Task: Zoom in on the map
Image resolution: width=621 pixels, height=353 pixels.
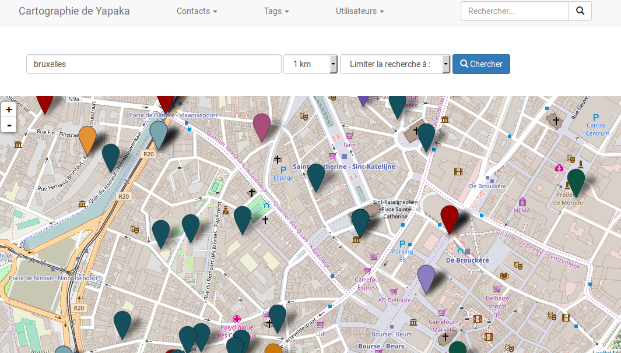Action: (9, 110)
